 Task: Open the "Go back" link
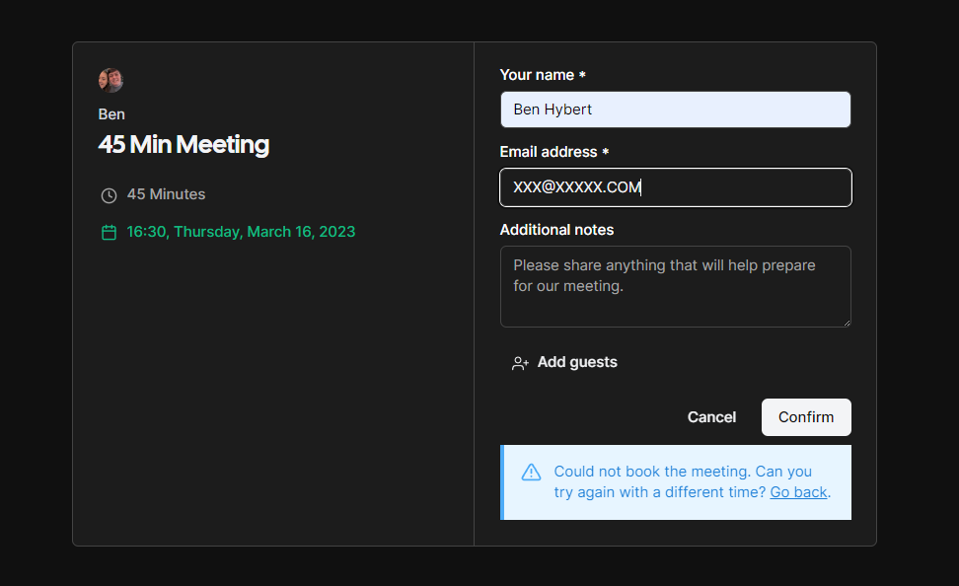797,491
